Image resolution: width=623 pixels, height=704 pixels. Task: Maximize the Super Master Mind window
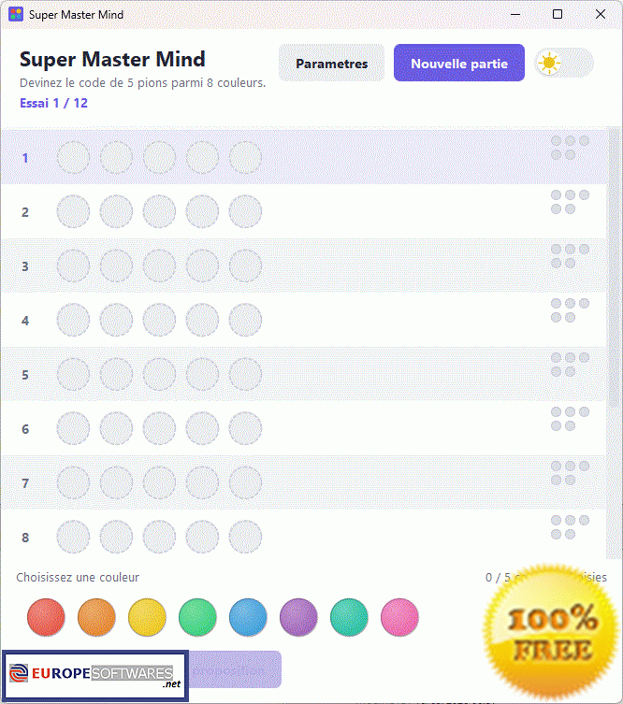(558, 14)
